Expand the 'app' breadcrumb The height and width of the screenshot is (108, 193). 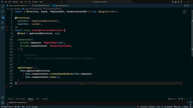tap(11, 9)
